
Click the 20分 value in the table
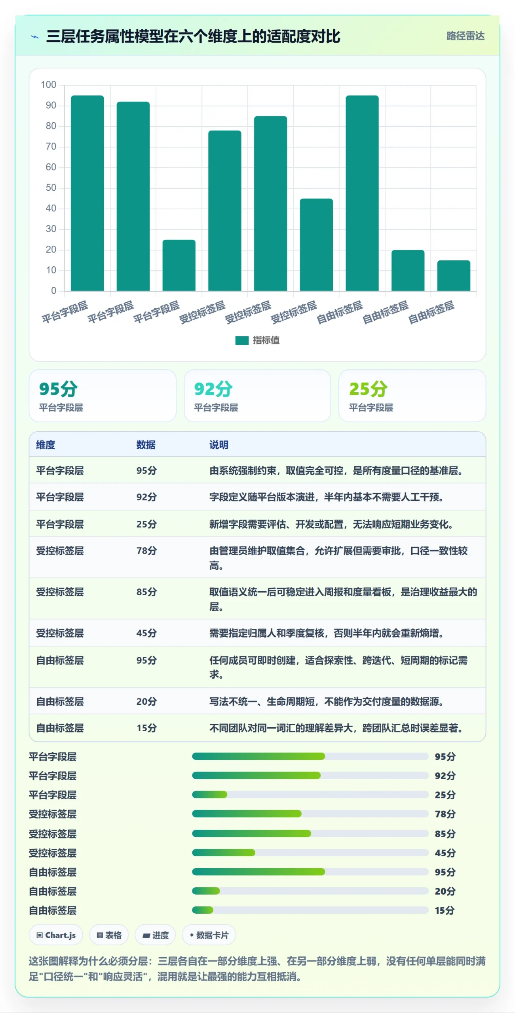pyautogui.click(x=146, y=702)
